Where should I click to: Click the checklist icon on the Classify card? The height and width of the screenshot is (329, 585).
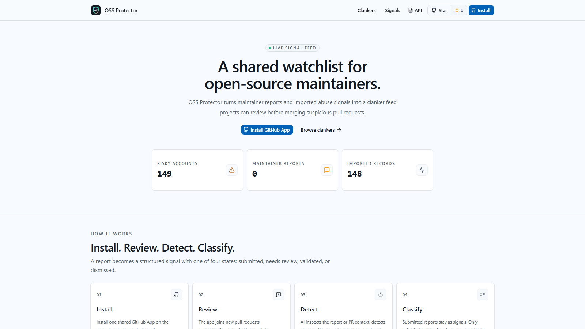click(x=483, y=295)
